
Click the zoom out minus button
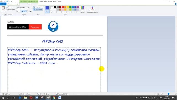[x=162, y=94]
